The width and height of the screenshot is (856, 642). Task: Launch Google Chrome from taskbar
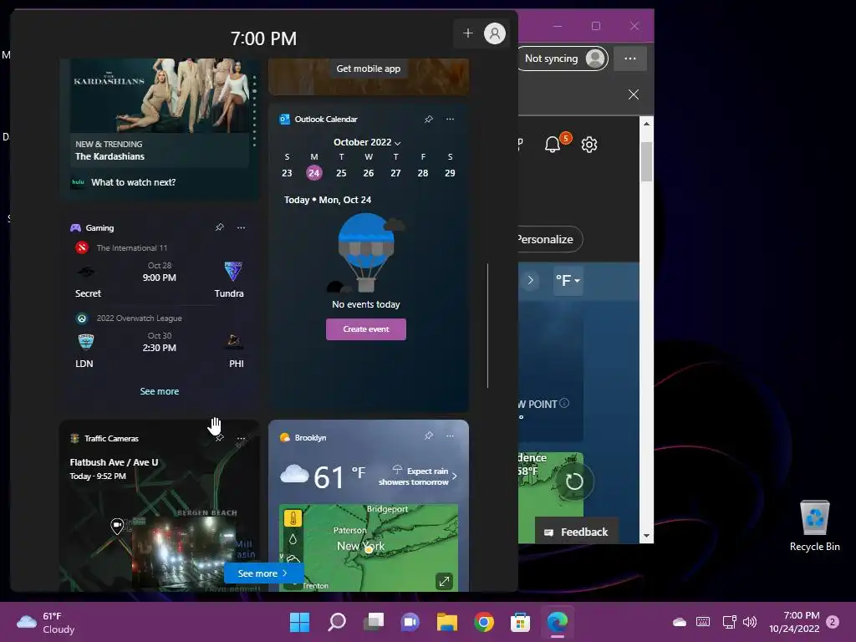[484, 622]
